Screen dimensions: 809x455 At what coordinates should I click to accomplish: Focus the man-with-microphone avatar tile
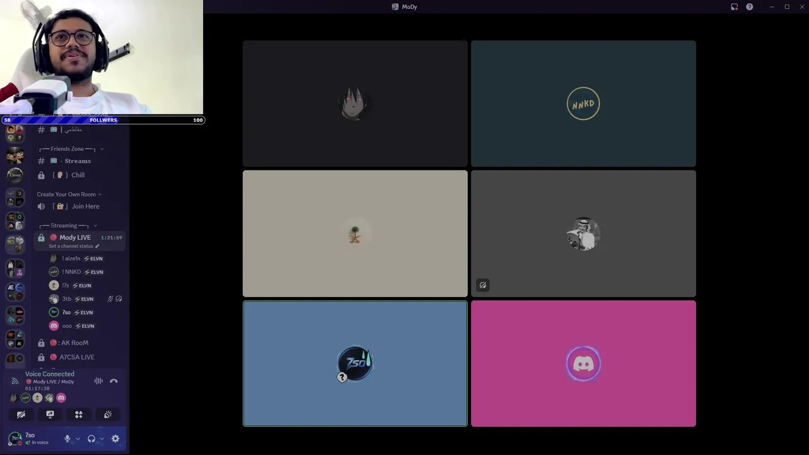pyautogui.click(x=583, y=234)
